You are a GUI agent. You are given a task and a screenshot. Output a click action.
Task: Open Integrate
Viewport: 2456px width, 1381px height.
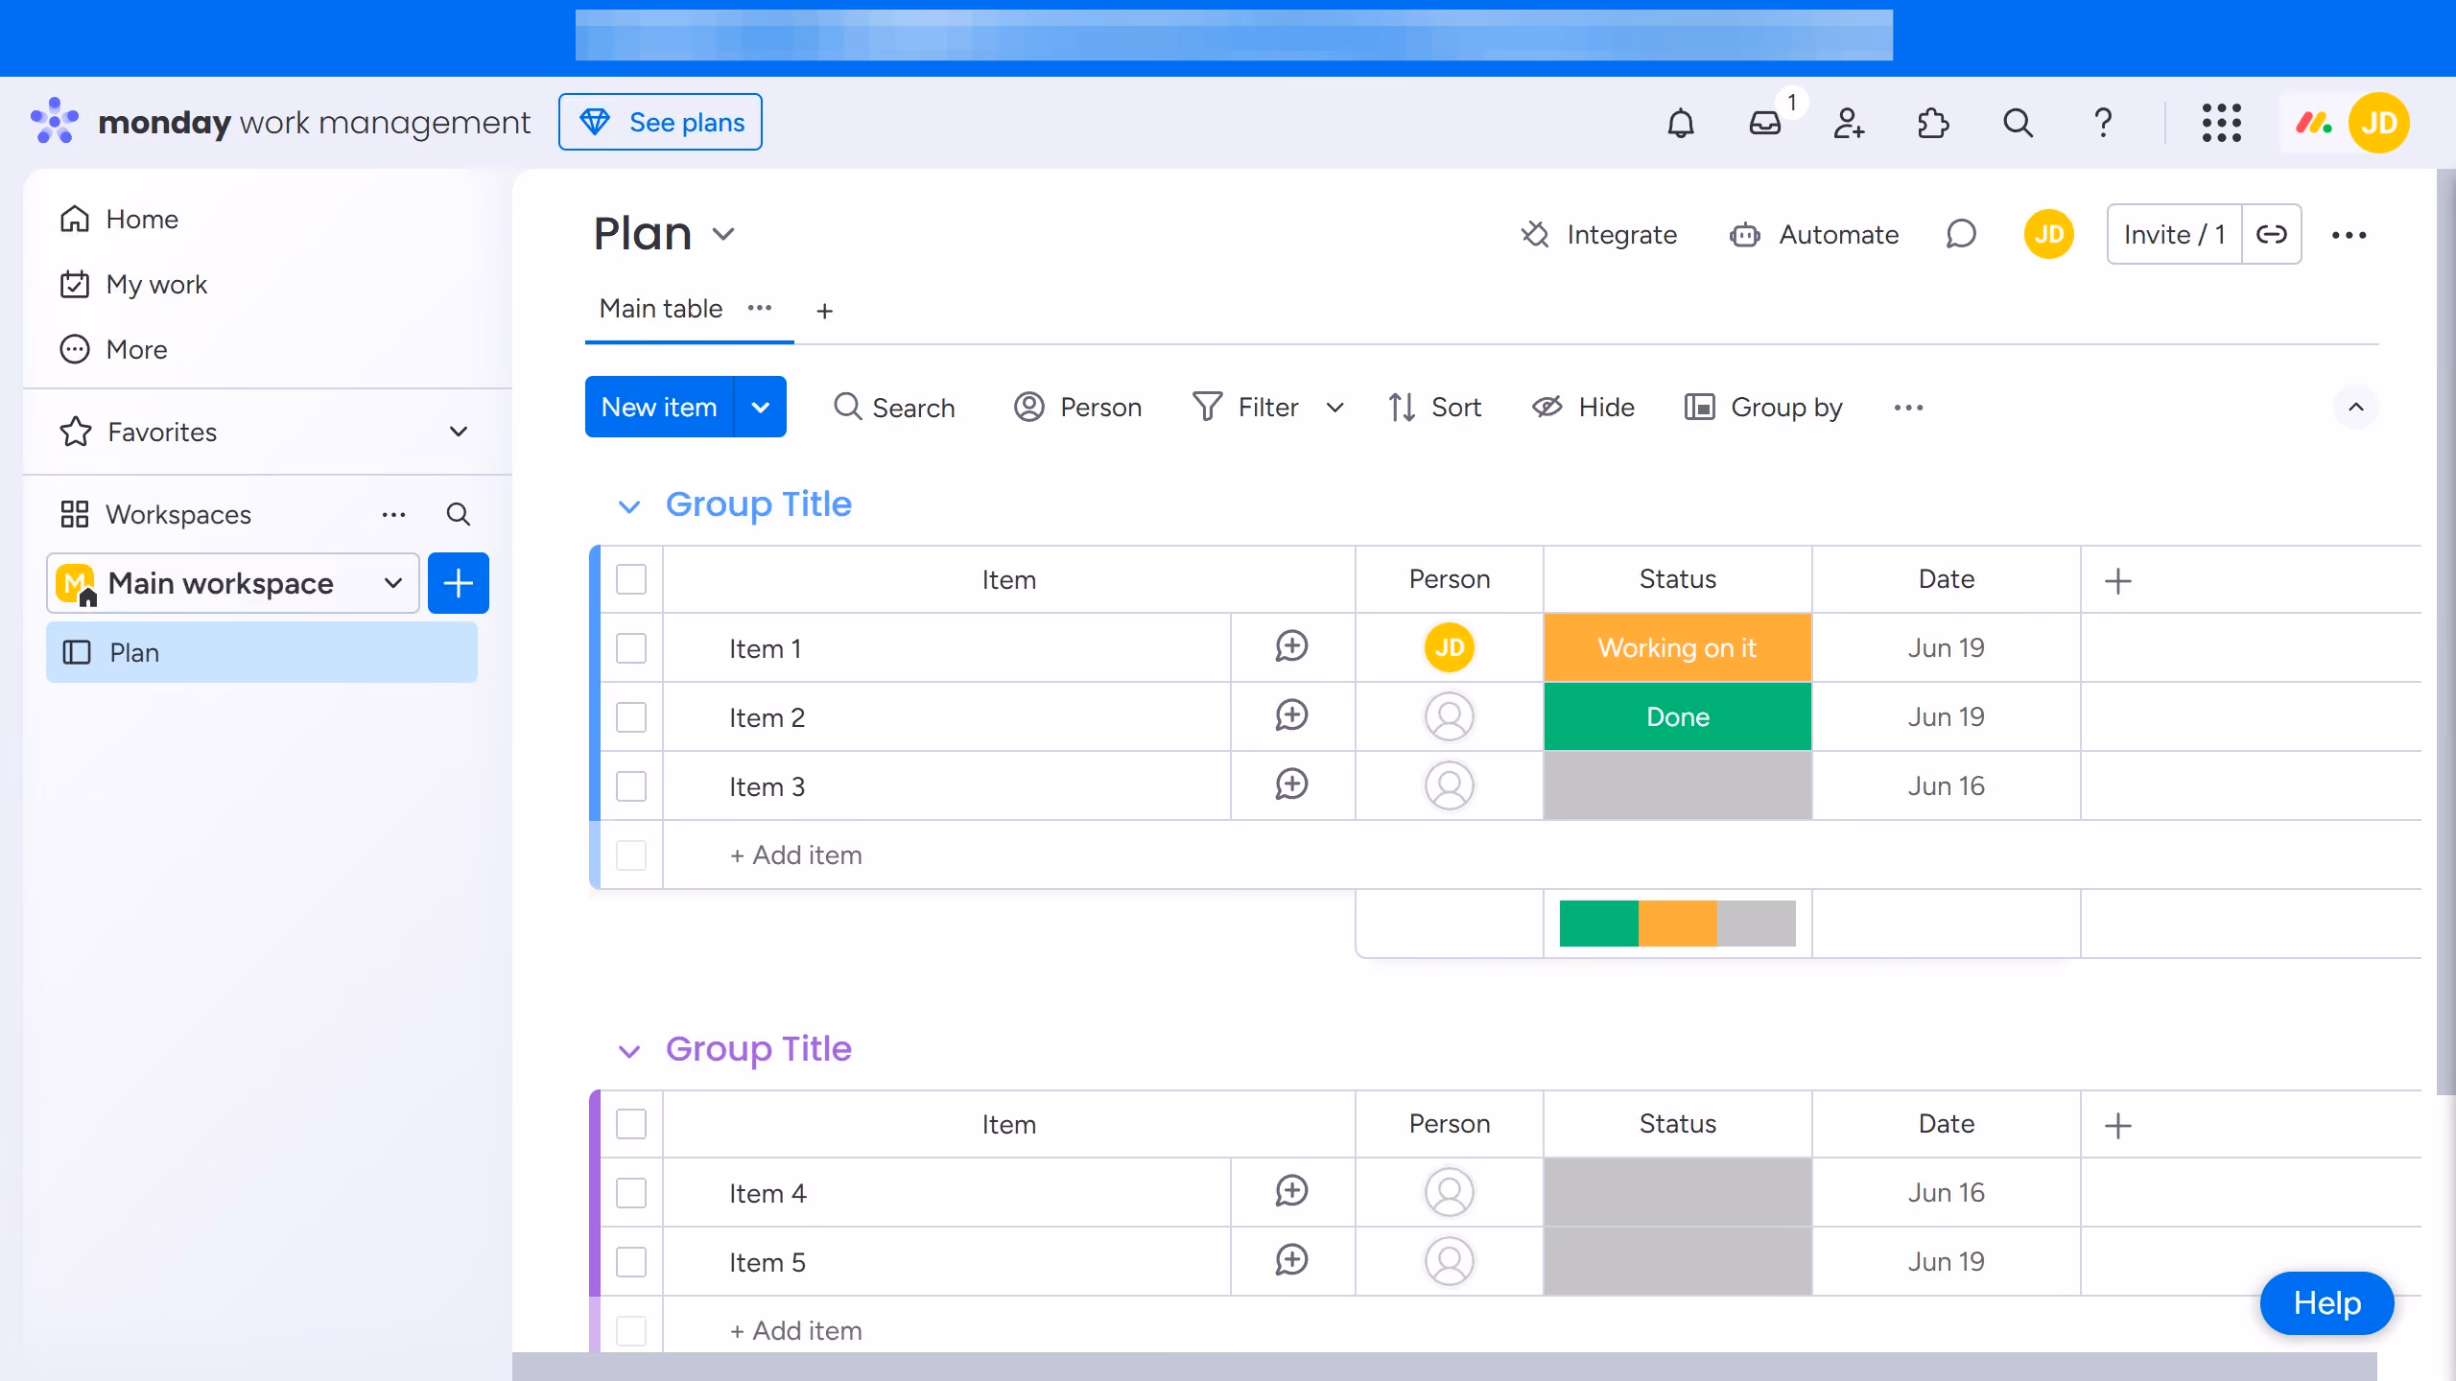coord(1599,235)
